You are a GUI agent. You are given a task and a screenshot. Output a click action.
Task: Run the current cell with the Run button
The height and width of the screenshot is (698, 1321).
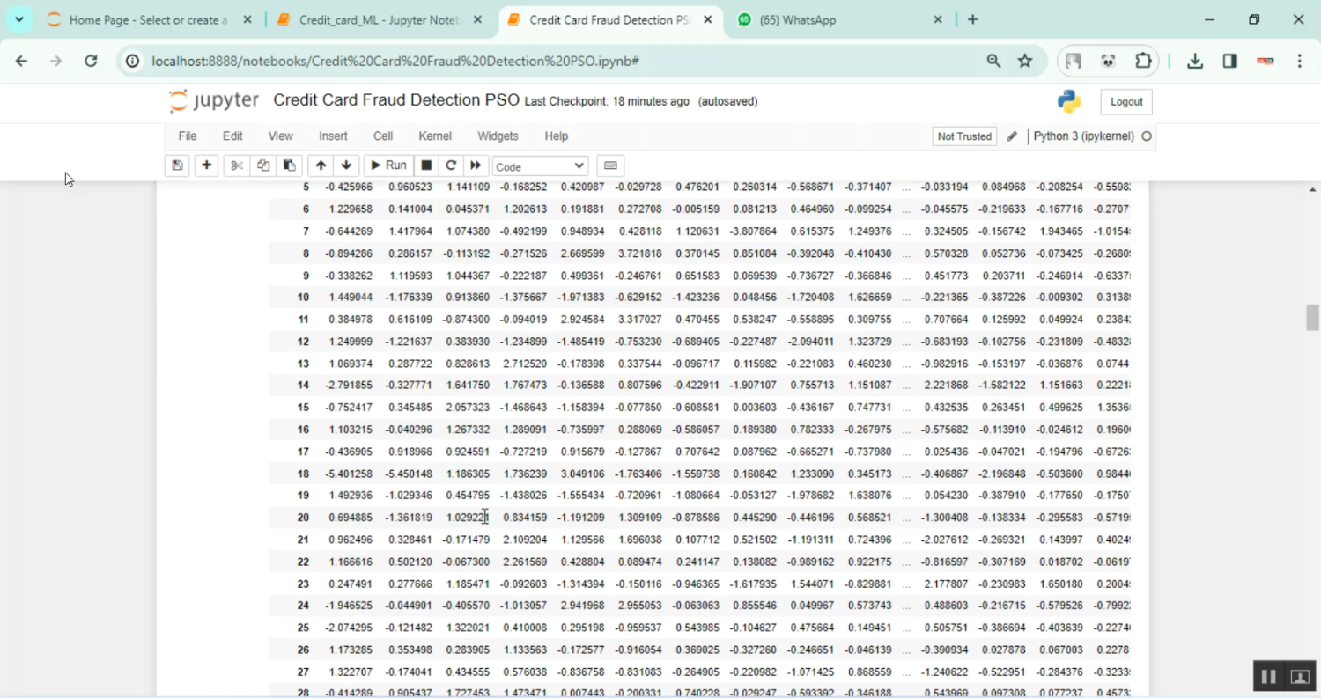pos(387,165)
